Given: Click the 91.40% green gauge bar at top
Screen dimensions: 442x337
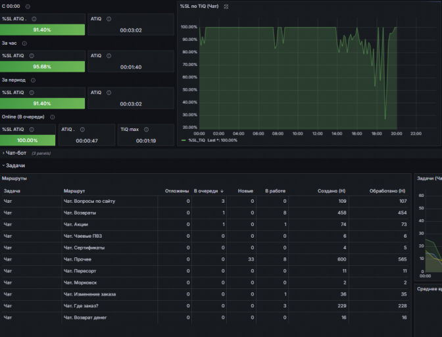Looking at the screenshot, I should 42,30.
